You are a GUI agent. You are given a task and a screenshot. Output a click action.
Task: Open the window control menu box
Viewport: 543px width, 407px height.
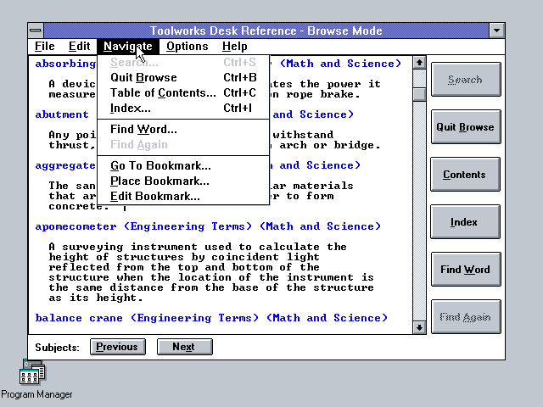pyautogui.click(x=36, y=31)
